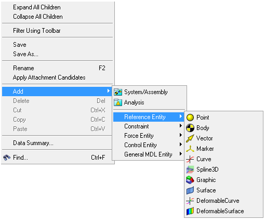265x221 pixels.
Task: Click the Cut menu entry
Action: [57, 110]
